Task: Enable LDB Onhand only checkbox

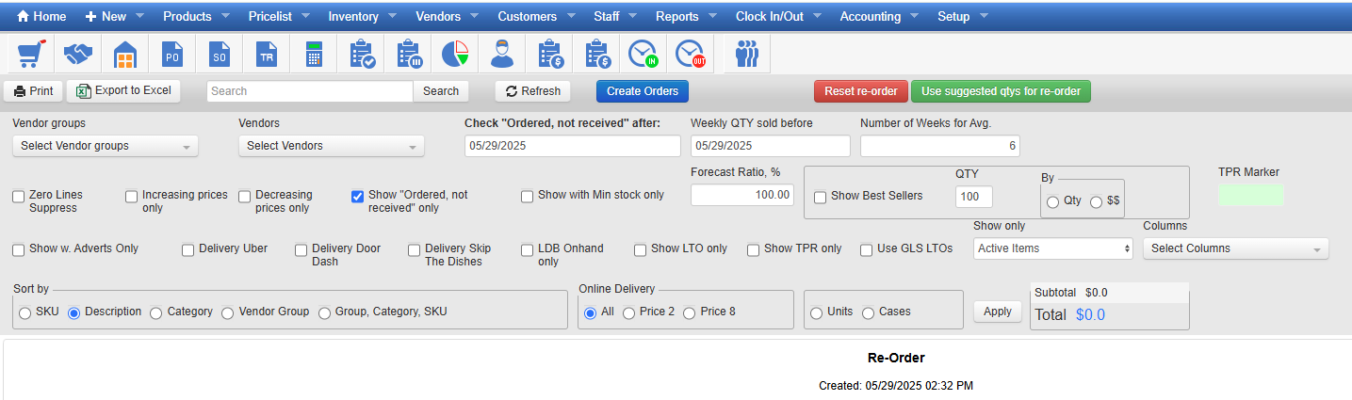Action: pos(528,250)
